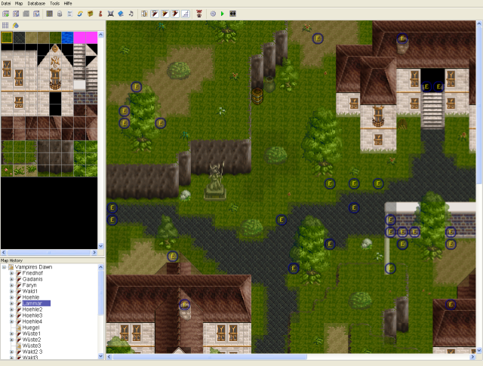The width and height of the screenshot is (483, 366).
Task: Toggle the grid icon above tile palette
Action: tap(6, 25)
